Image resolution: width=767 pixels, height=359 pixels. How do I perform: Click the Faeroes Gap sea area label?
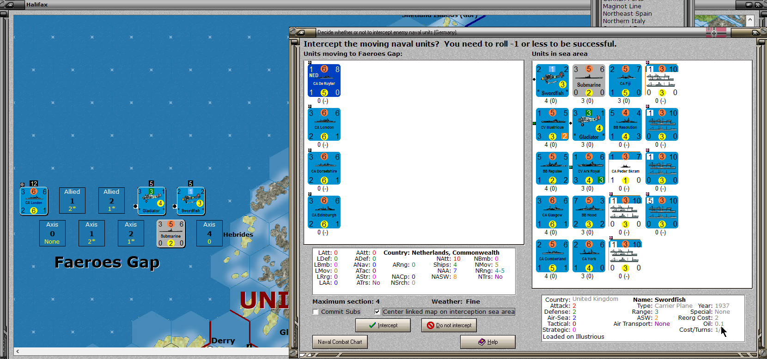point(107,262)
